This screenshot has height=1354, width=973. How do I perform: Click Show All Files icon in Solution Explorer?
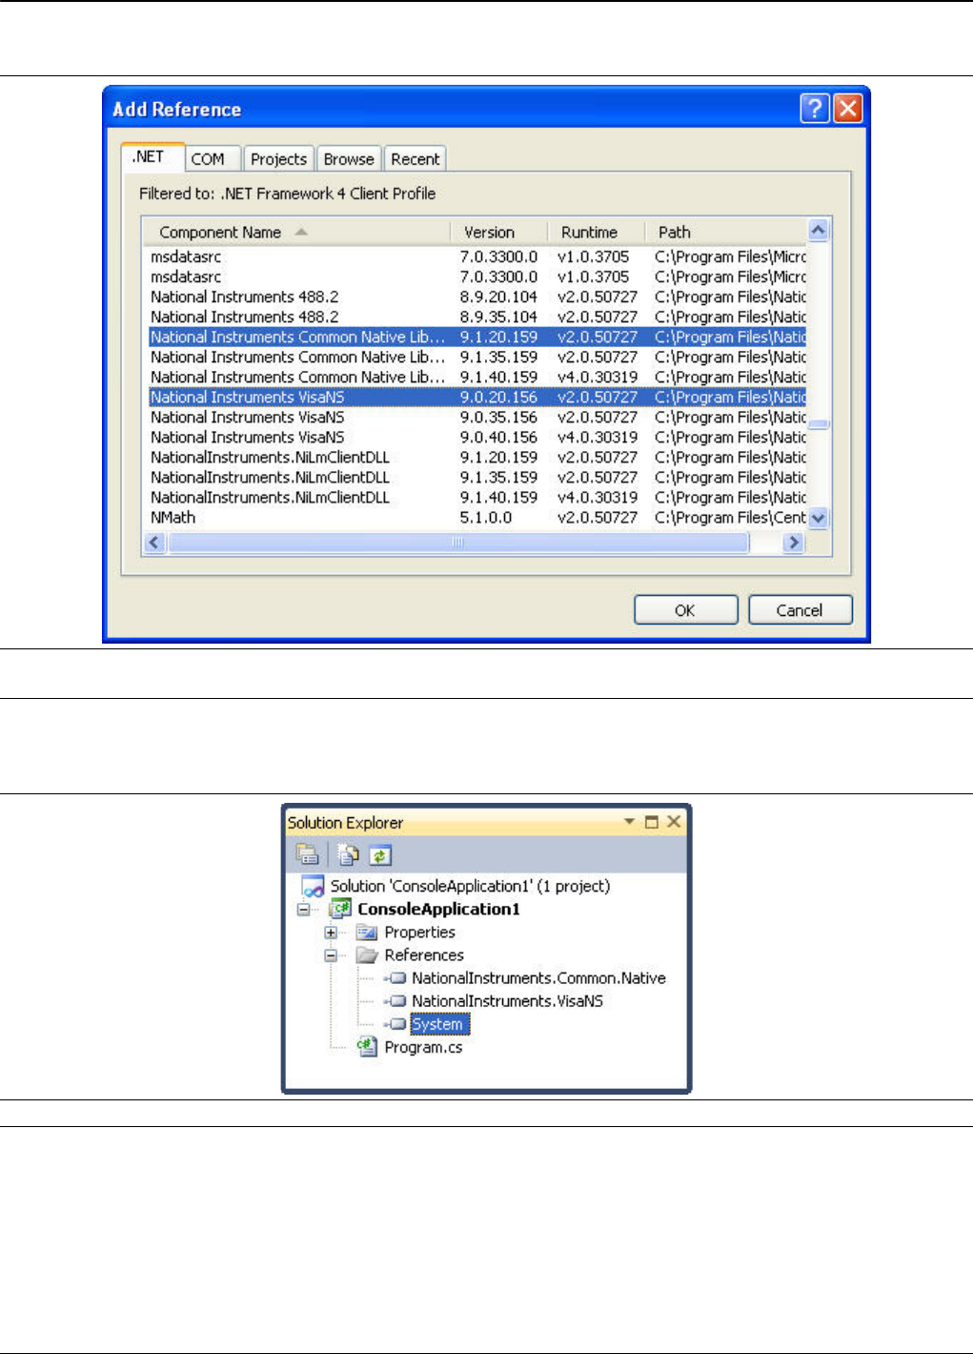(x=349, y=855)
